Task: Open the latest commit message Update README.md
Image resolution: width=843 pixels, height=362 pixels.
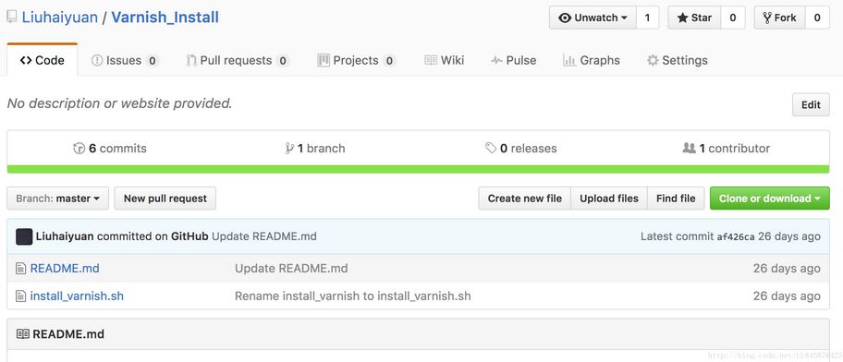Action: point(264,236)
